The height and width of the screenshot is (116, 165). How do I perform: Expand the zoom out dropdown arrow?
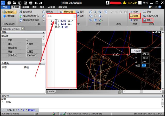click(x=102, y=16)
